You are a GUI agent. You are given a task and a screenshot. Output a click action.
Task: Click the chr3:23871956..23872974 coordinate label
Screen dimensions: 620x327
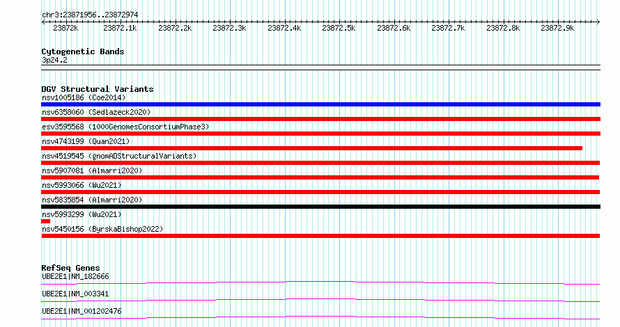click(90, 15)
